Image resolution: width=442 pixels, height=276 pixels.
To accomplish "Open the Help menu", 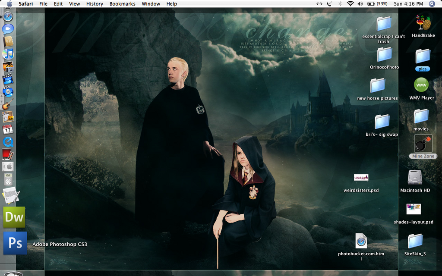I will pos(172,3).
